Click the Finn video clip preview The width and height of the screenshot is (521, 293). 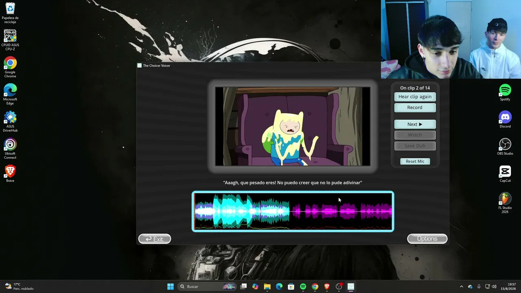(x=293, y=126)
